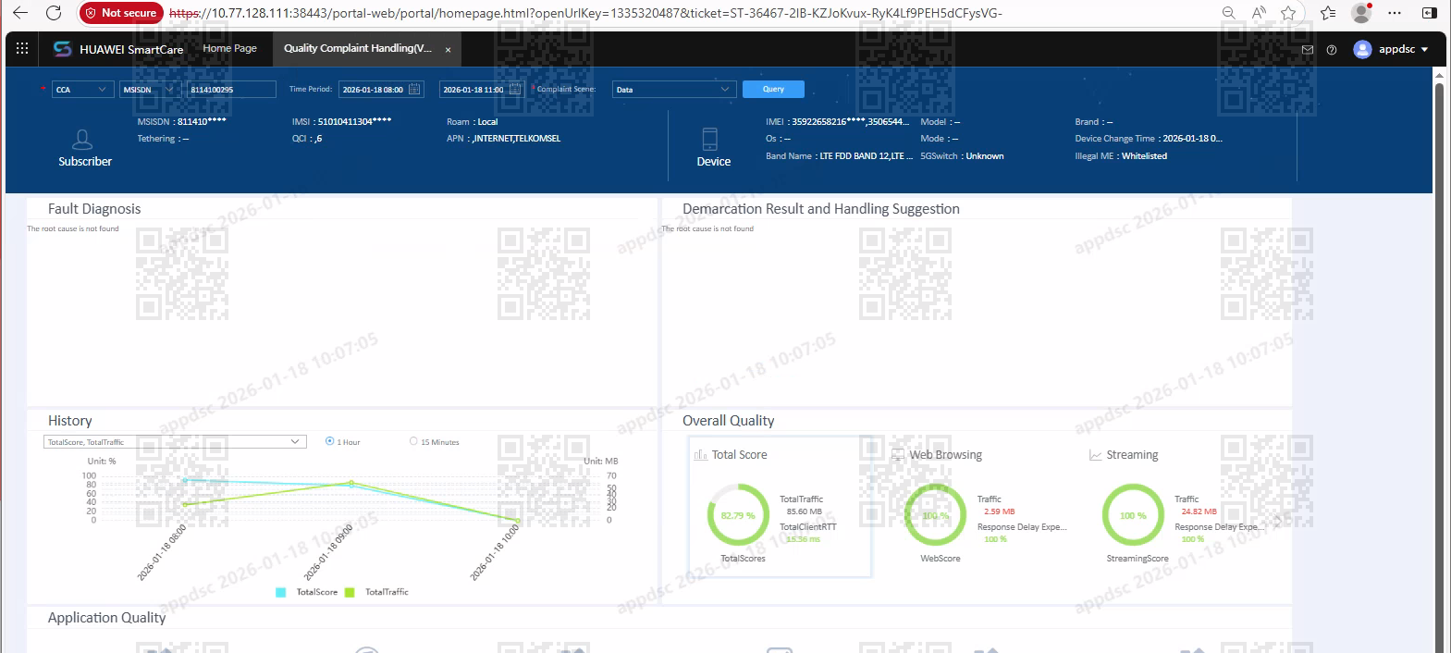Click the Not secure warning badge
The image size is (1451, 653).
coord(121,13)
